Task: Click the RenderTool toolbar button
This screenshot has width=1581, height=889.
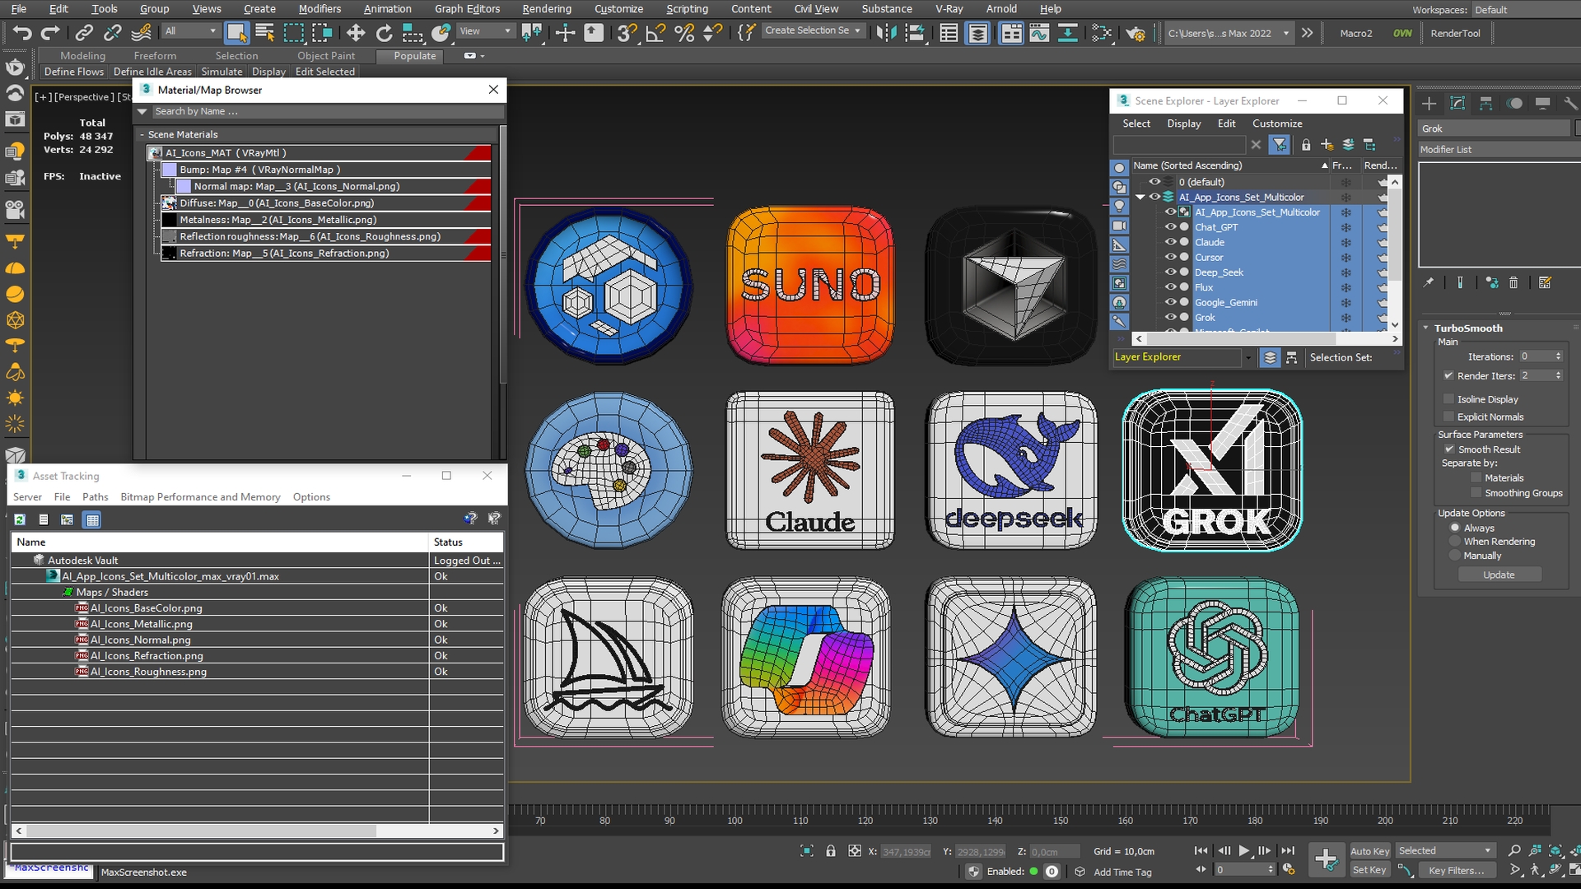Action: click(1455, 34)
